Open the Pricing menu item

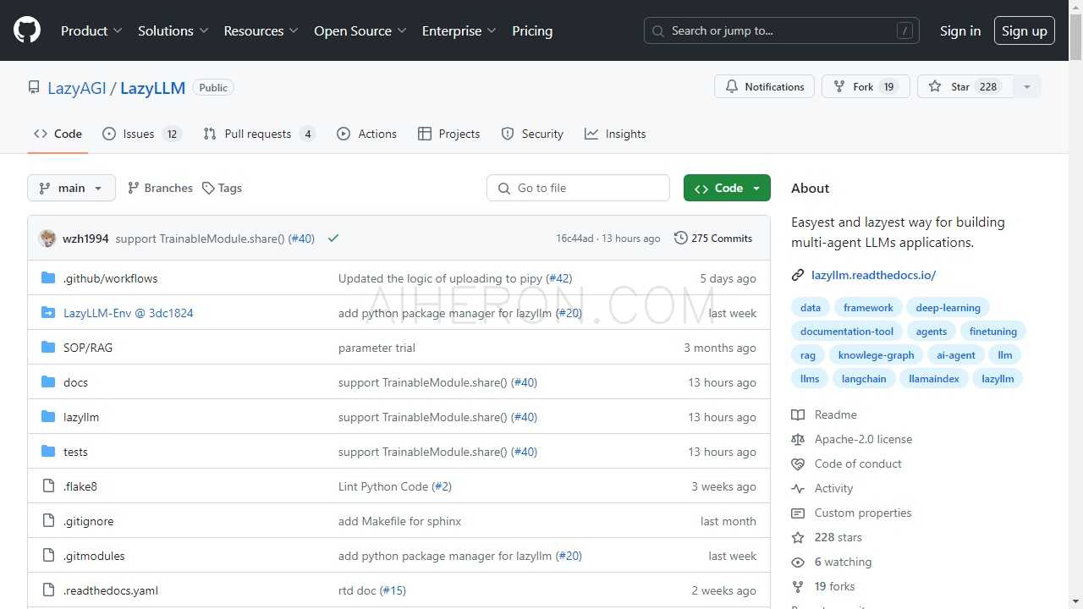(532, 30)
